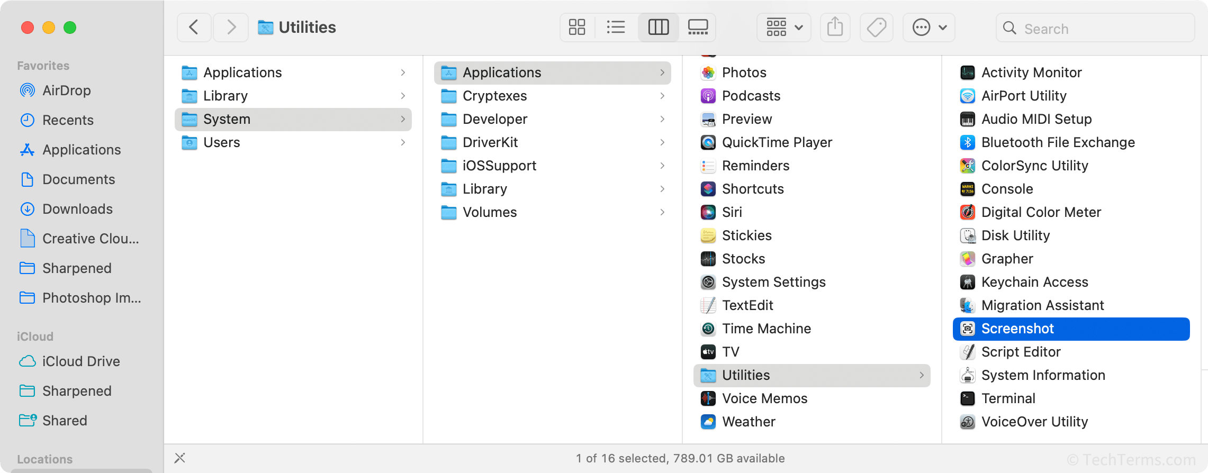Select the Terminal utility
The height and width of the screenshot is (473, 1208).
(1071, 398)
